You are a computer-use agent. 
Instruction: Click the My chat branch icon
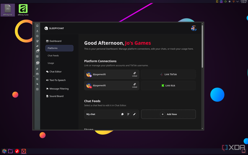(x=128, y=114)
